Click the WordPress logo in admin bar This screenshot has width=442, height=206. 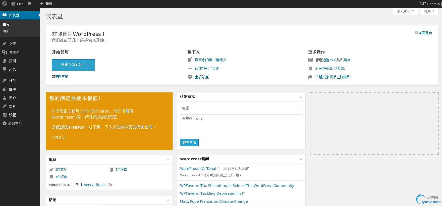pos(4,4)
